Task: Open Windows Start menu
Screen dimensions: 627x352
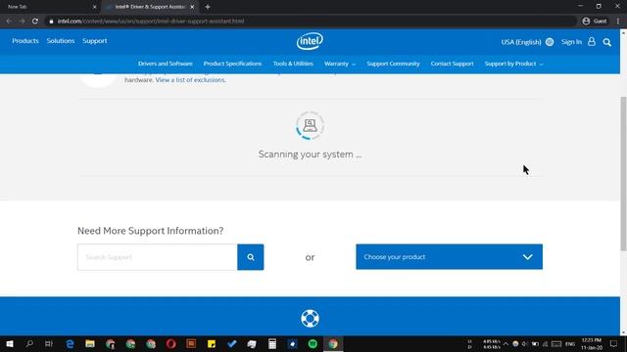Action: click(10, 343)
